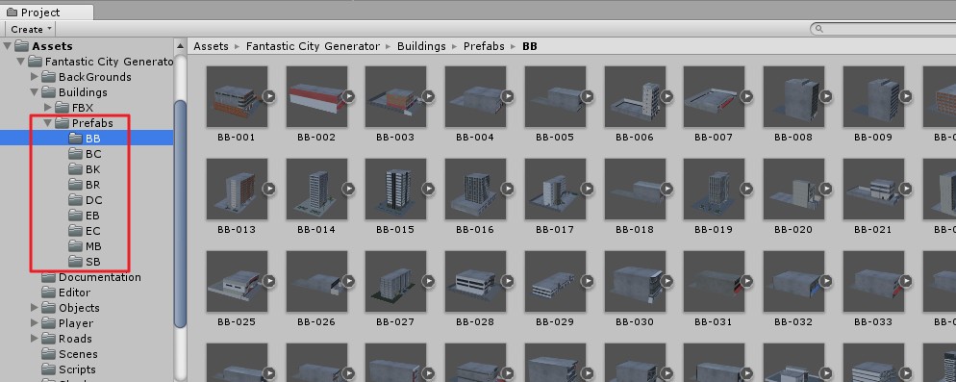The height and width of the screenshot is (382, 956).
Task: Expand BB-013 prefab with its arrow button
Action: tap(269, 190)
